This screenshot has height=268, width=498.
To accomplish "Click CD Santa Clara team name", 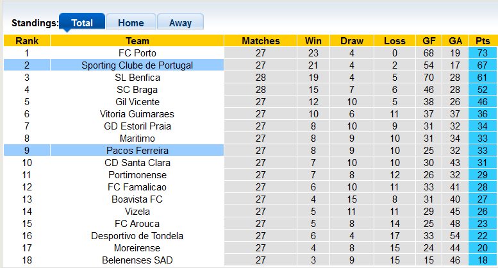I will 137,163.
